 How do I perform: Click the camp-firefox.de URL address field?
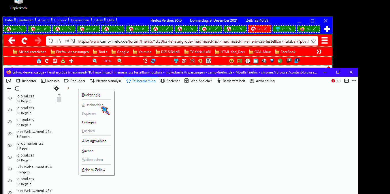point(193,41)
